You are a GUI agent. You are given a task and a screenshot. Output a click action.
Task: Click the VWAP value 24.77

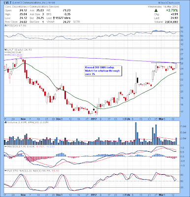[67, 22]
